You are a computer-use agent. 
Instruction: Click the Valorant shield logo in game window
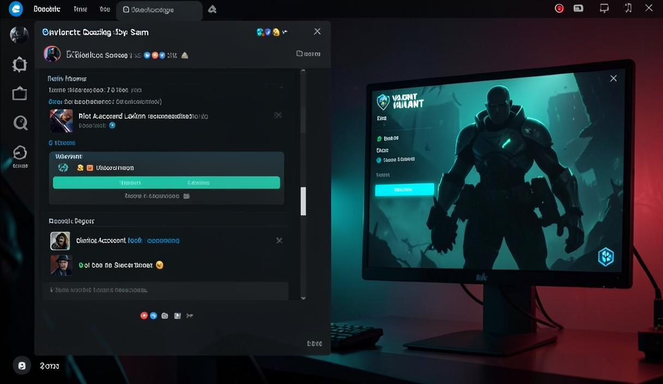383,101
